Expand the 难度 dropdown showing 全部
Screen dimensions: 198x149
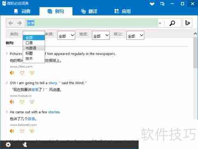(101, 35)
